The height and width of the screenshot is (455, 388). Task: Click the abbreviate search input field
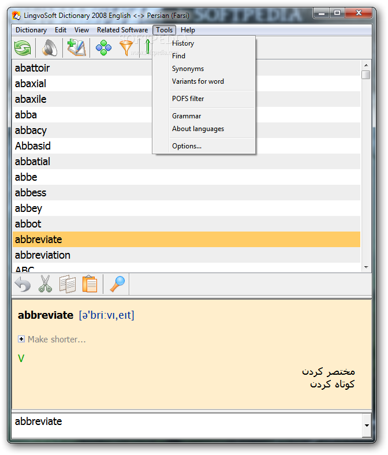coord(187,426)
